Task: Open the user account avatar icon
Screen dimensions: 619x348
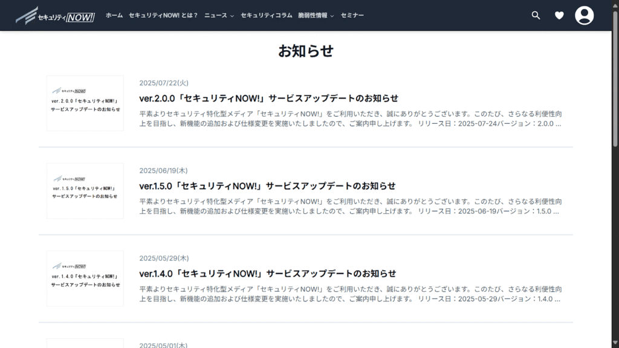Action: 585,15
